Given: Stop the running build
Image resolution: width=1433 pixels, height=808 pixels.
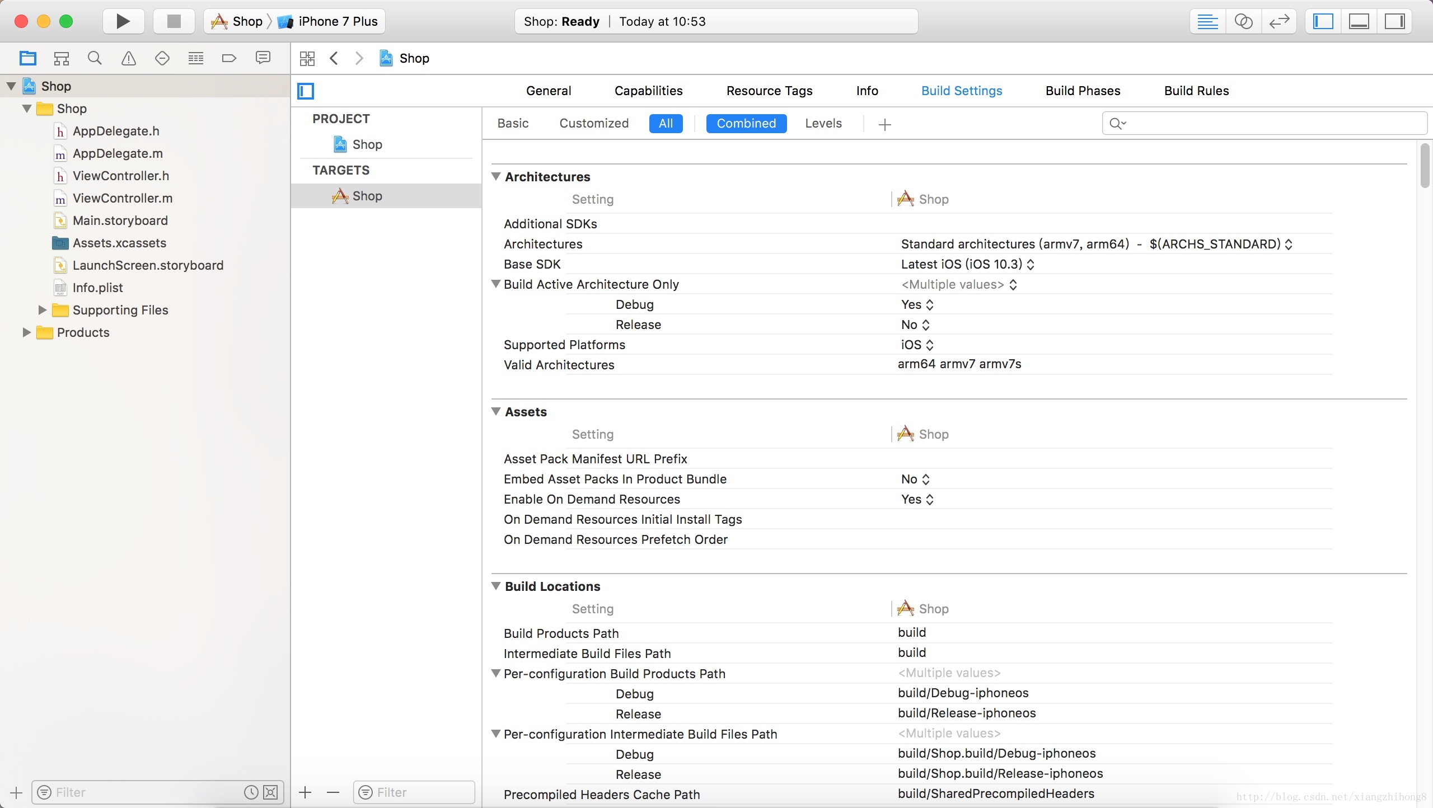Looking at the screenshot, I should pos(174,21).
